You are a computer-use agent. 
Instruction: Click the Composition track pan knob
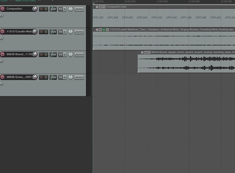[x=70, y=9]
